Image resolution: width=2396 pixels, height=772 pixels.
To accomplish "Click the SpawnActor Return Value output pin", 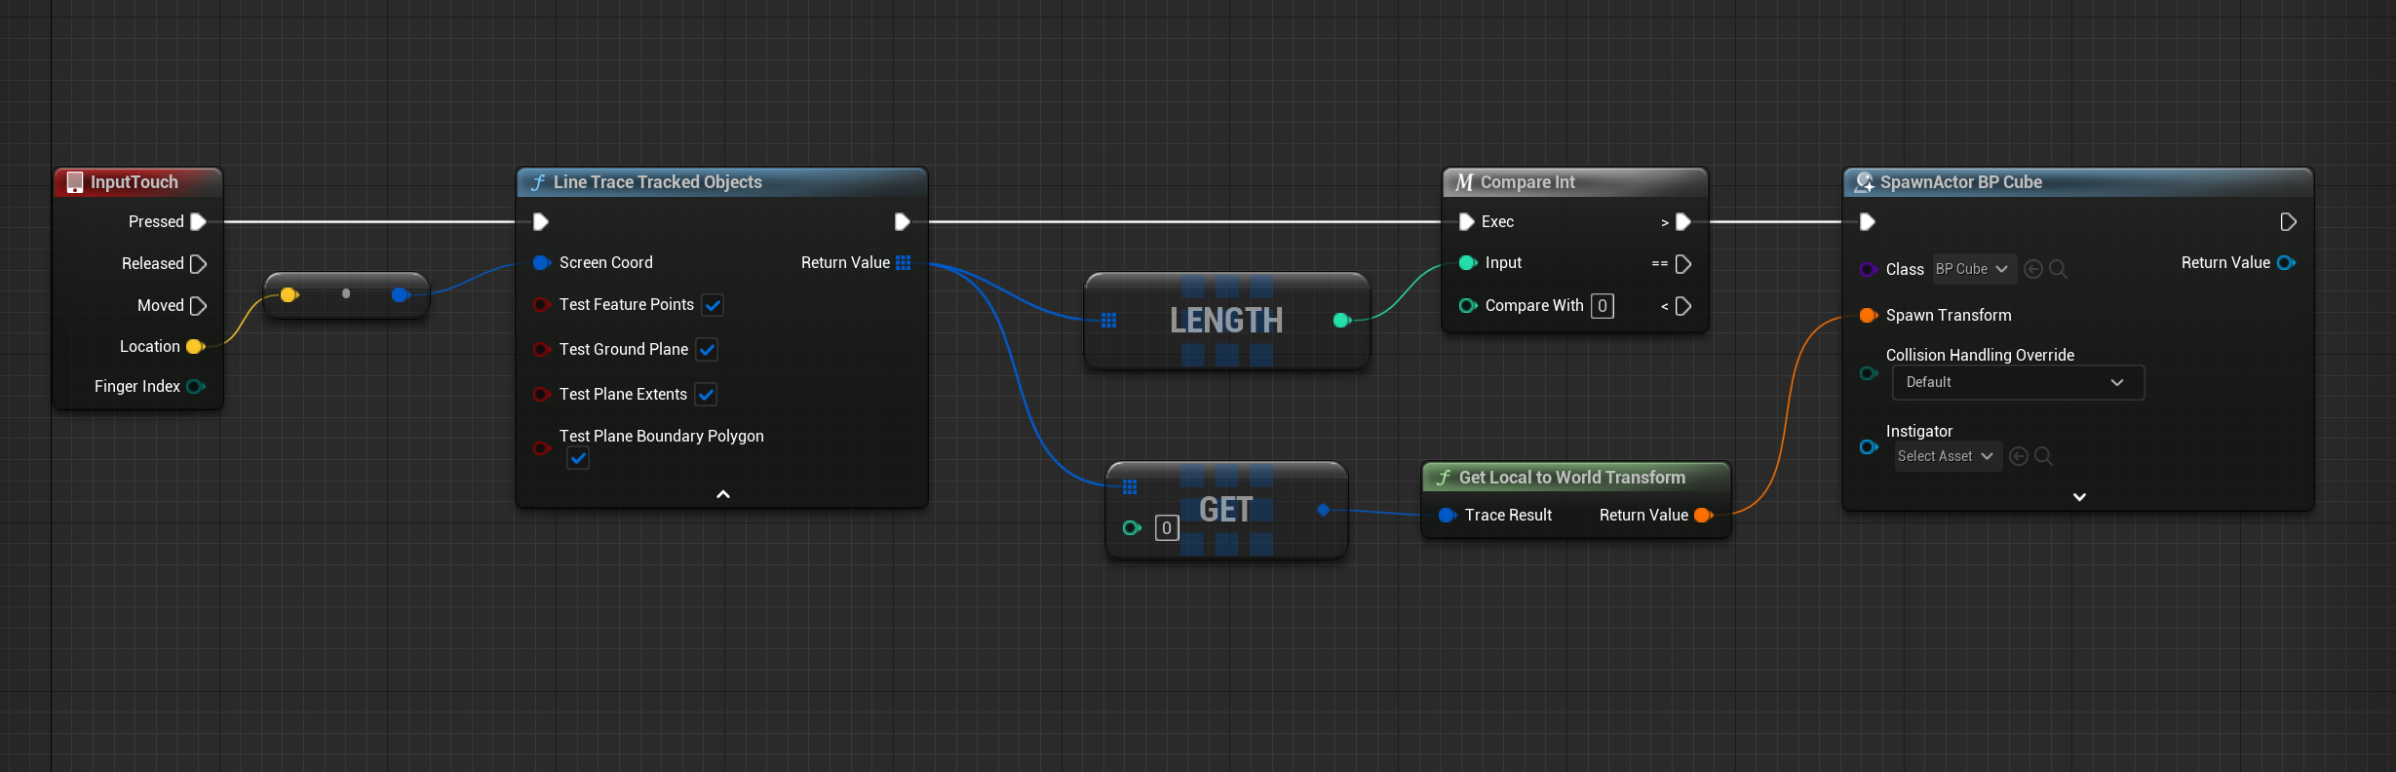I will 2286,262.
